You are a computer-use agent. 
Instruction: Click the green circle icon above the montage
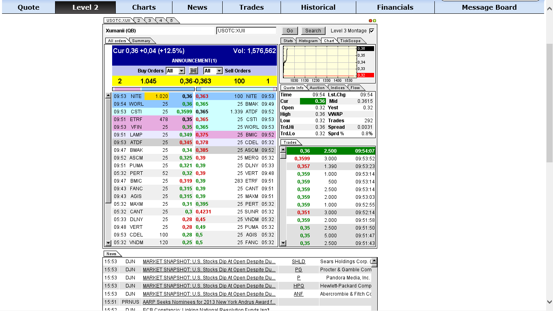click(374, 21)
